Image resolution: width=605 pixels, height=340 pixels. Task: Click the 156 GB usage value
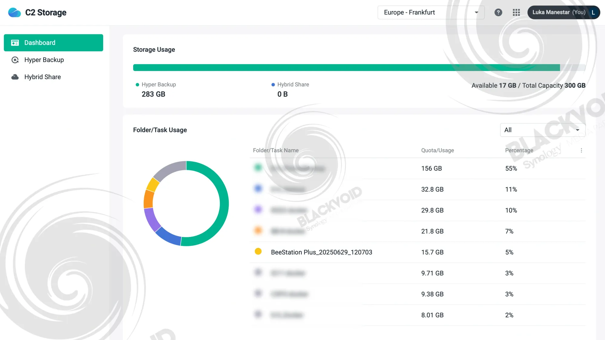[431, 169]
